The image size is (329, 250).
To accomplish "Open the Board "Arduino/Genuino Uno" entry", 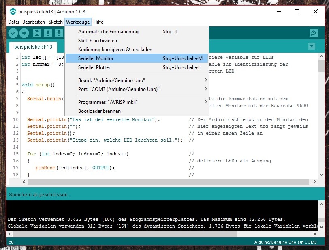I will tap(137, 80).
